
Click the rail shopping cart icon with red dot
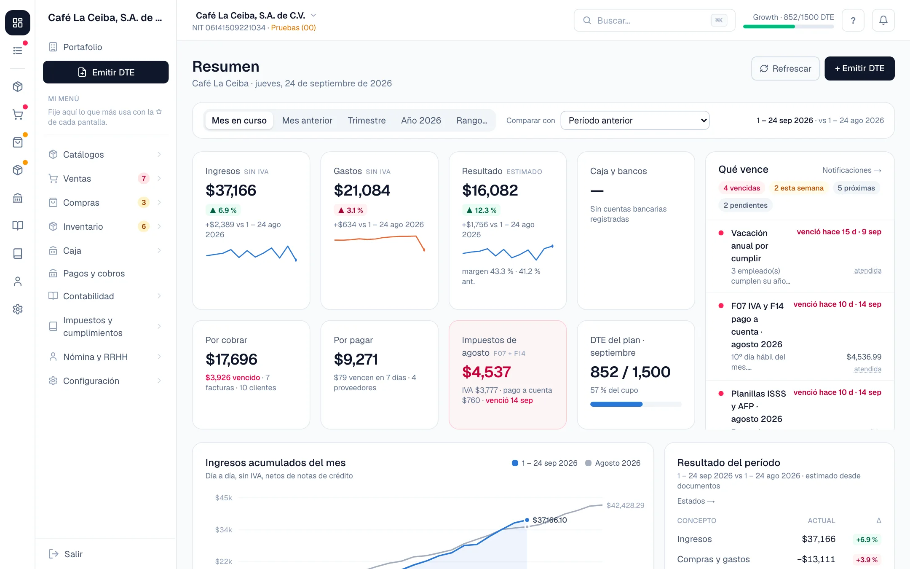coord(18,115)
